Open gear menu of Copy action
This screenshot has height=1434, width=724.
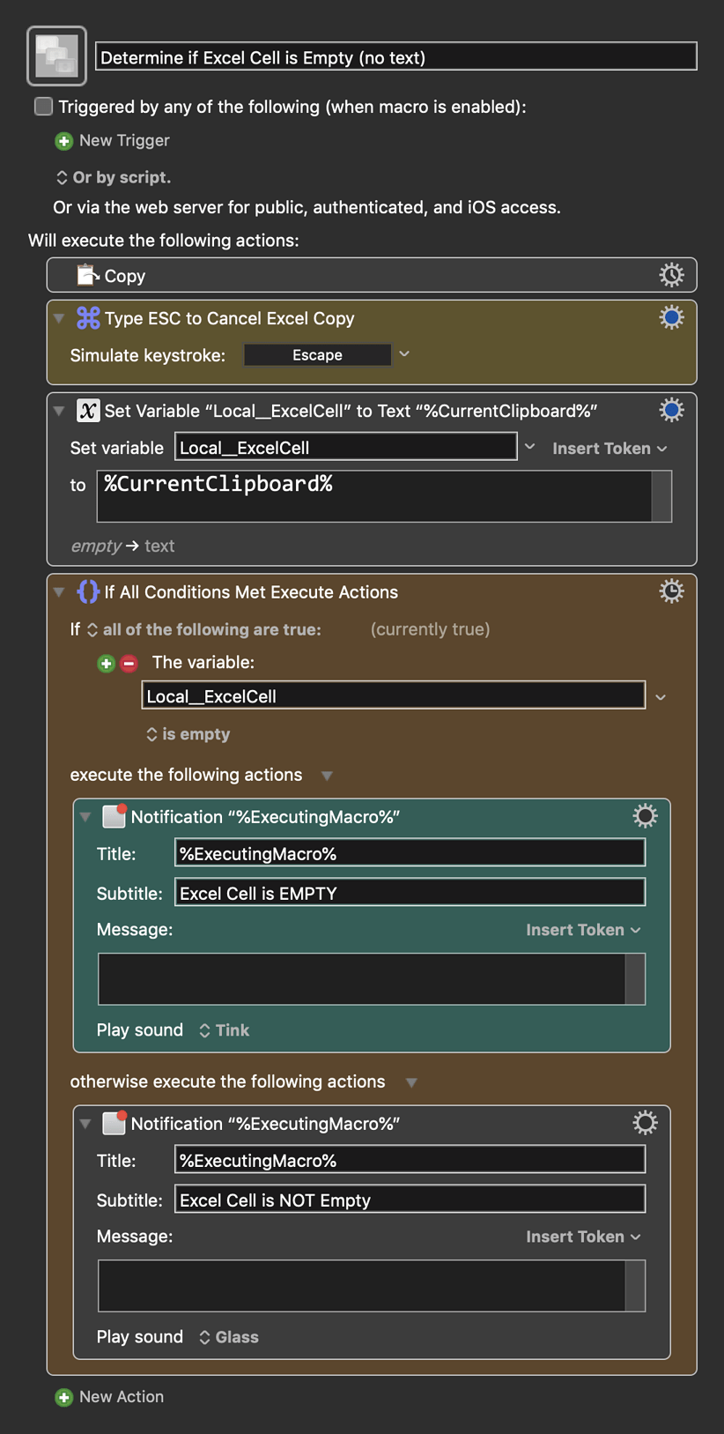click(x=671, y=275)
